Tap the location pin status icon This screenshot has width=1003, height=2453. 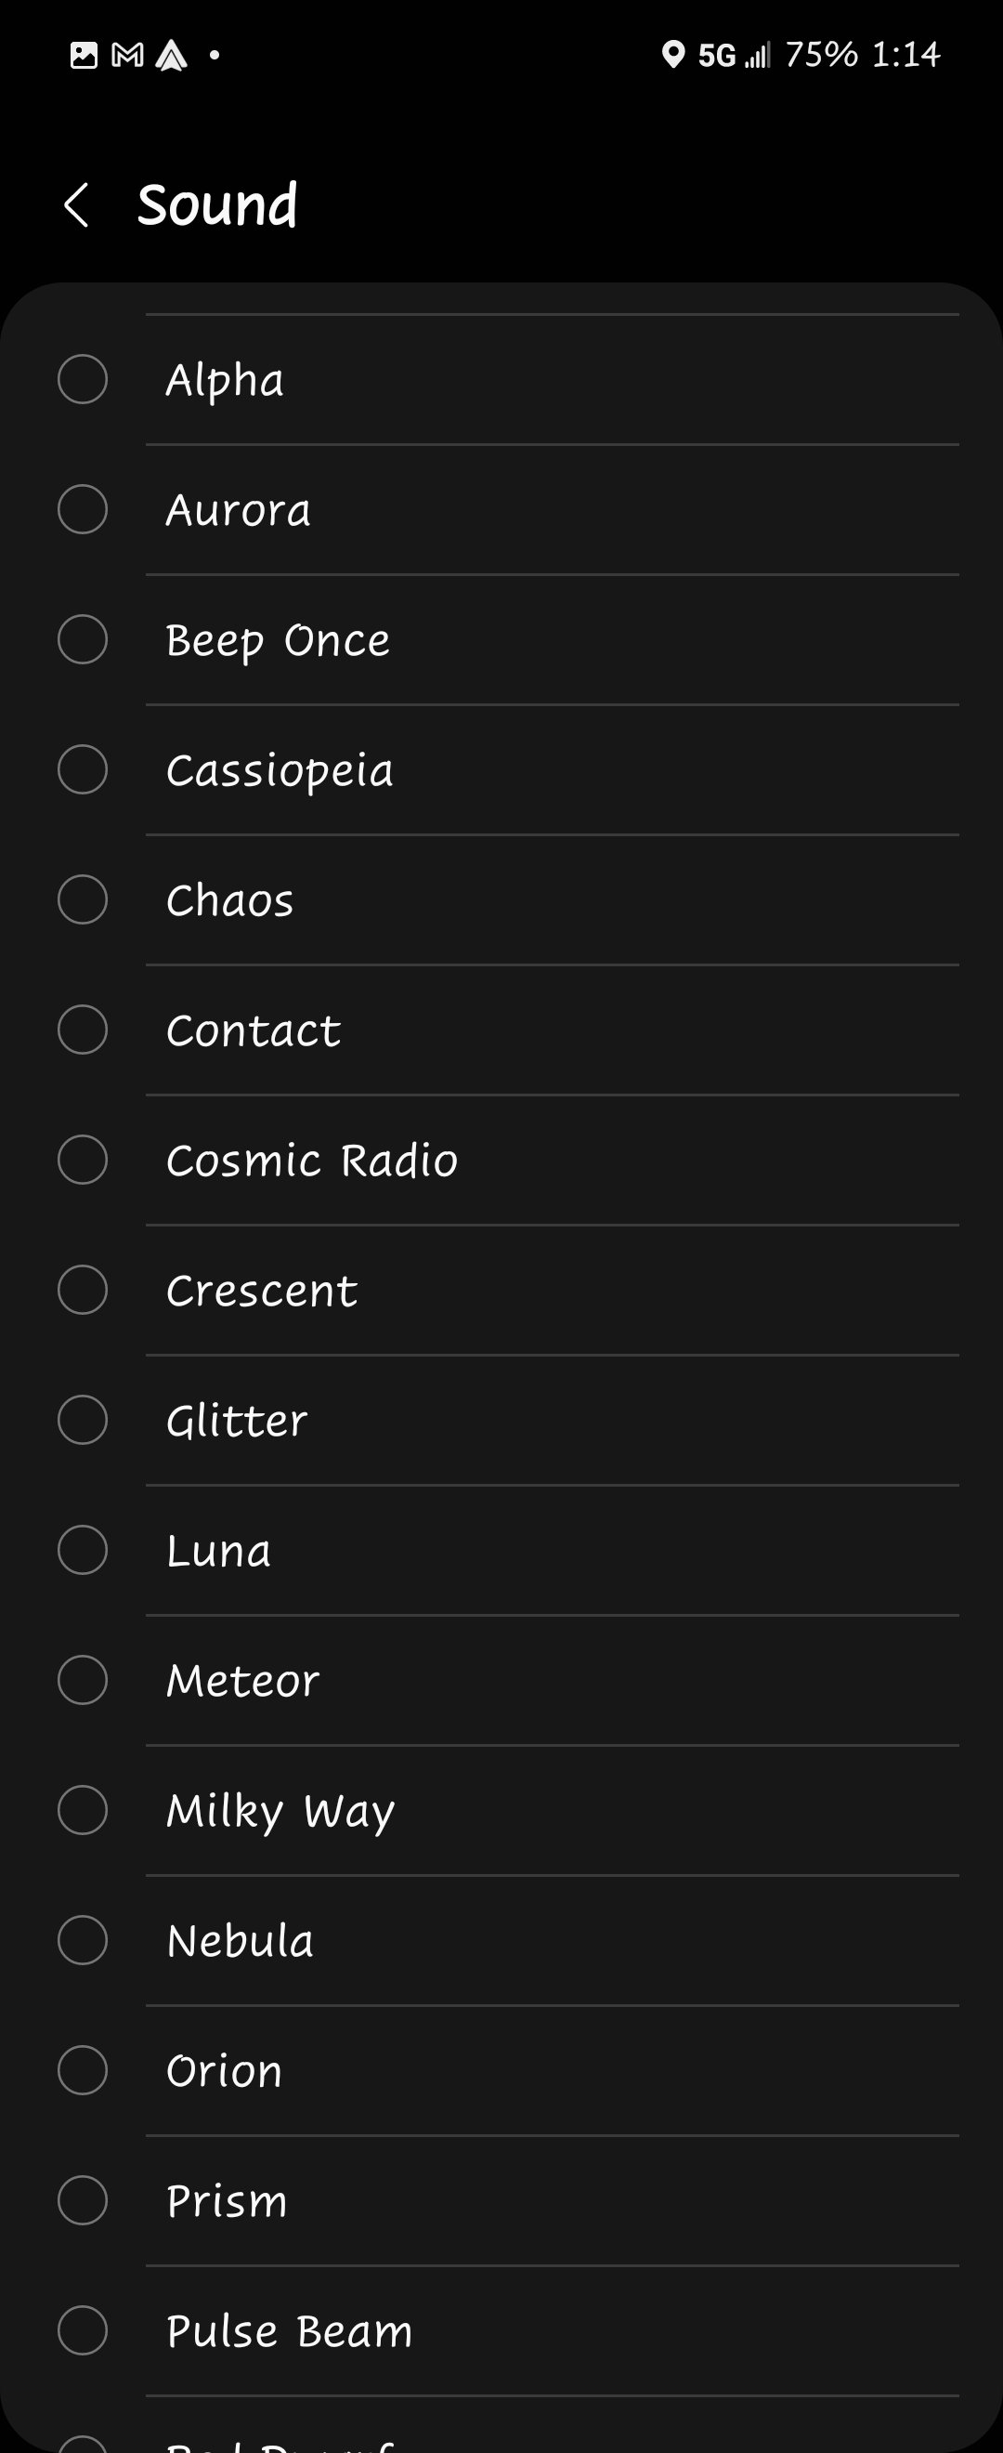[x=672, y=55]
